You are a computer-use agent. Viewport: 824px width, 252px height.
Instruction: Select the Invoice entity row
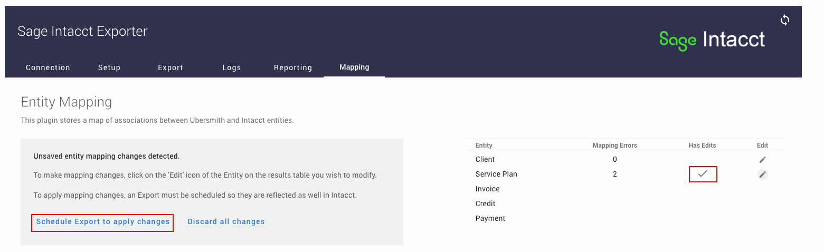coord(627,189)
